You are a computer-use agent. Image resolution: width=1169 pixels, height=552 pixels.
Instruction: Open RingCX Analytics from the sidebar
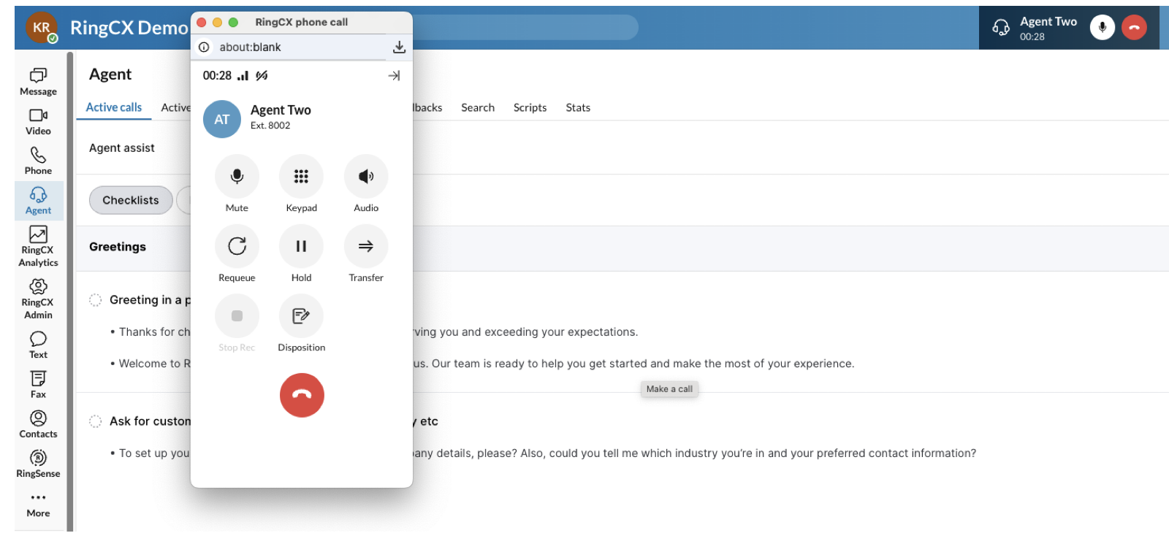[38, 247]
